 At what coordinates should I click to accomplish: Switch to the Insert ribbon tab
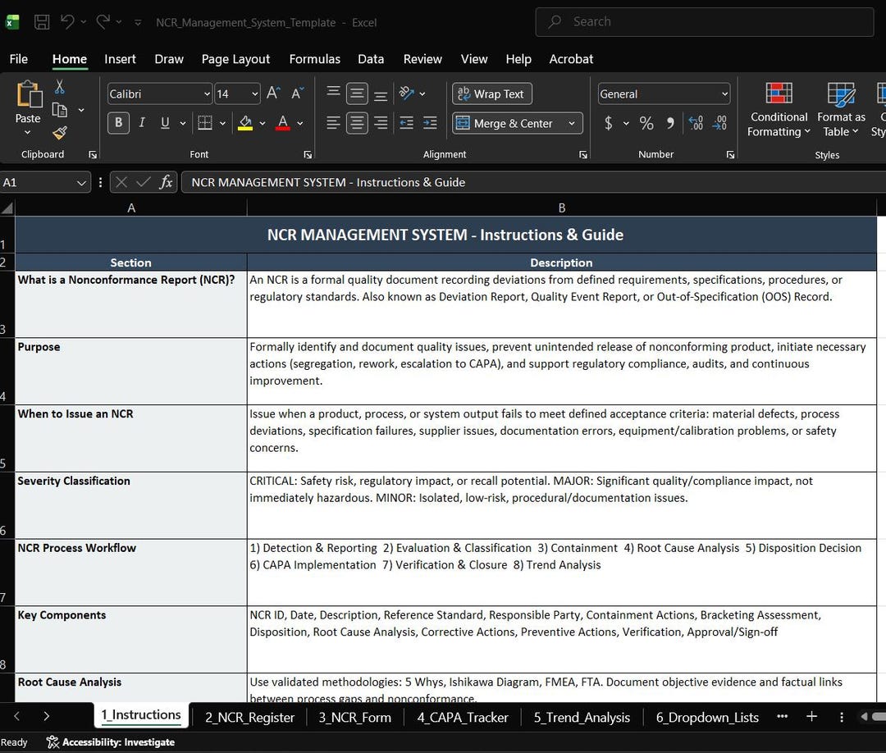(x=120, y=59)
